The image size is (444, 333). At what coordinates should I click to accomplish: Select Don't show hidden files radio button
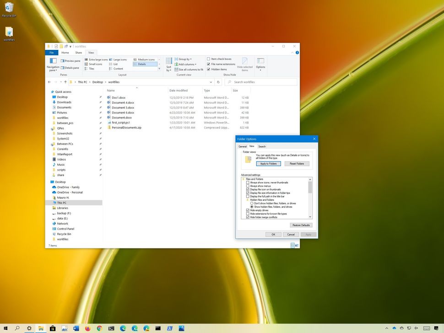[252, 203]
